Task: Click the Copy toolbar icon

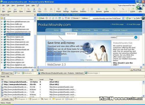Action: 39,10
